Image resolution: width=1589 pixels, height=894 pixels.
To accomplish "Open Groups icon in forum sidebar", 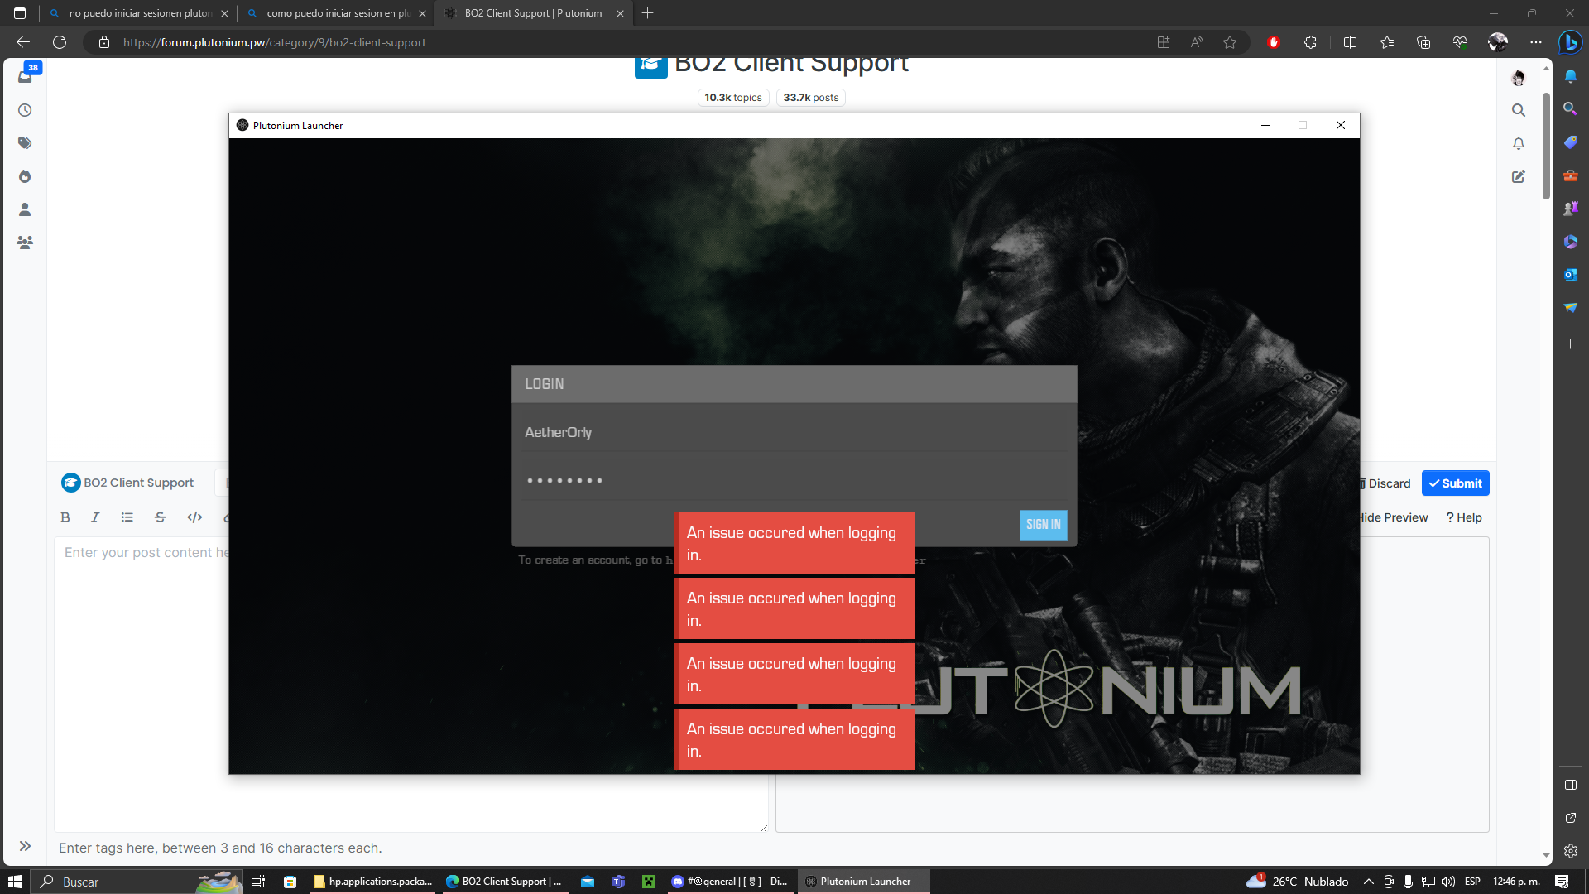I will click(25, 243).
